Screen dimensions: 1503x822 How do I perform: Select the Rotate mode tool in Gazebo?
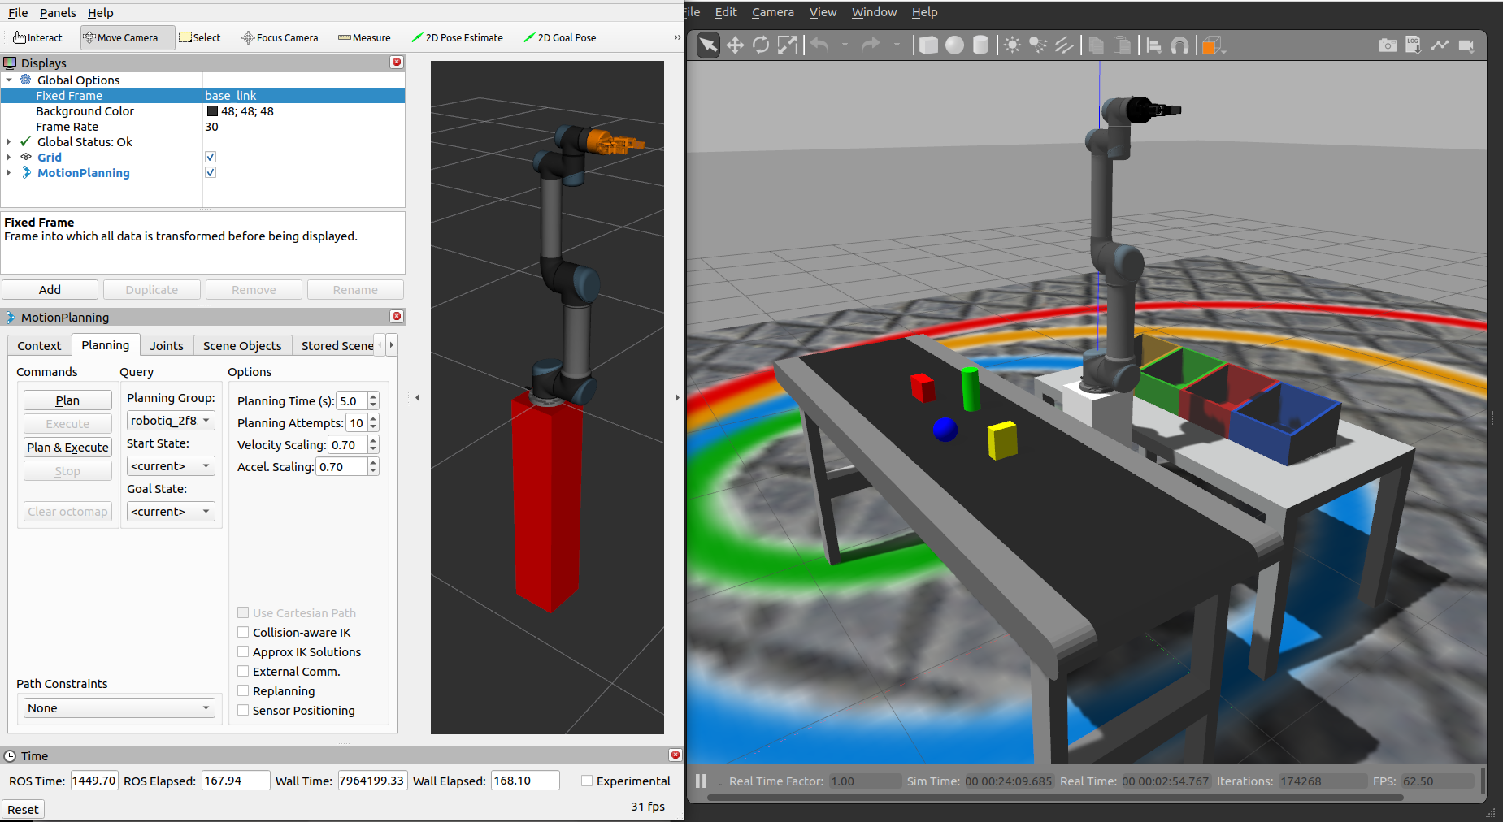click(x=761, y=45)
